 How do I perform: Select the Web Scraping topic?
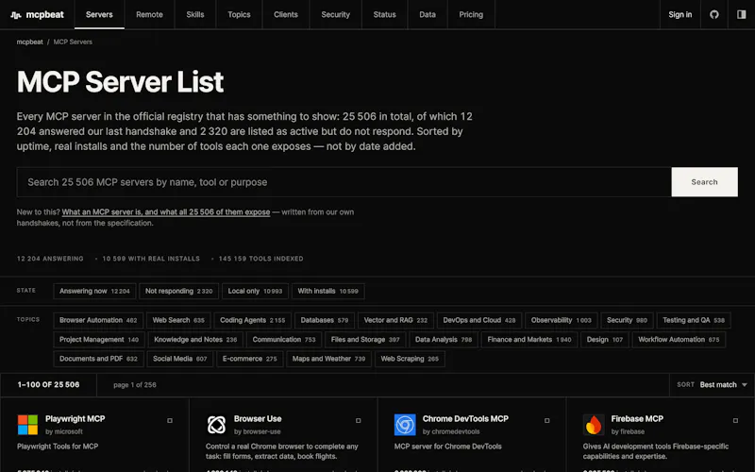pyautogui.click(x=410, y=359)
